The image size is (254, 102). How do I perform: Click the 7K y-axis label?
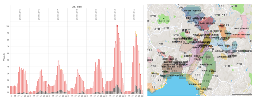point(8,47)
